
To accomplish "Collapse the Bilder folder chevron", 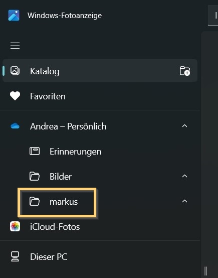I will click(x=185, y=176).
